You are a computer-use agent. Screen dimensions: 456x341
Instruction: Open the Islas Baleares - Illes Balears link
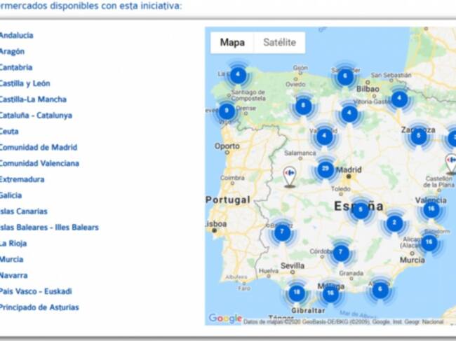point(49,228)
